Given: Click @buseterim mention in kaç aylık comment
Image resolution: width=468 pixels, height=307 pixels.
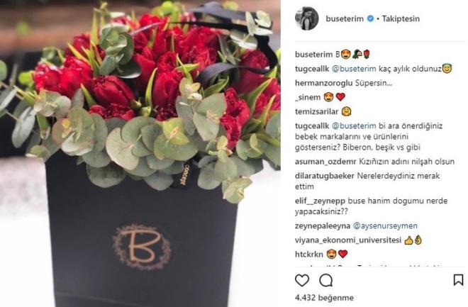Looking at the screenshot, I should pyautogui.click(x=354, y=69).
